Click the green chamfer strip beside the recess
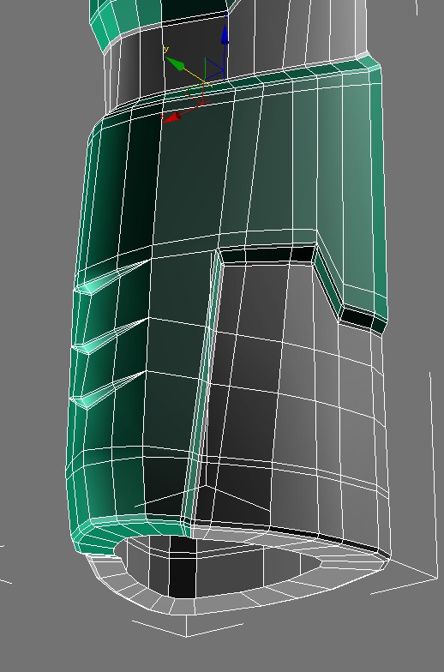The width and height of the screenshot is (444, 672). click(x=202, y=386)
